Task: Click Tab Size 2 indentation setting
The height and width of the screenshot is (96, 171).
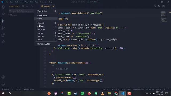Action: pyautogui.click(x=115, y=89)
